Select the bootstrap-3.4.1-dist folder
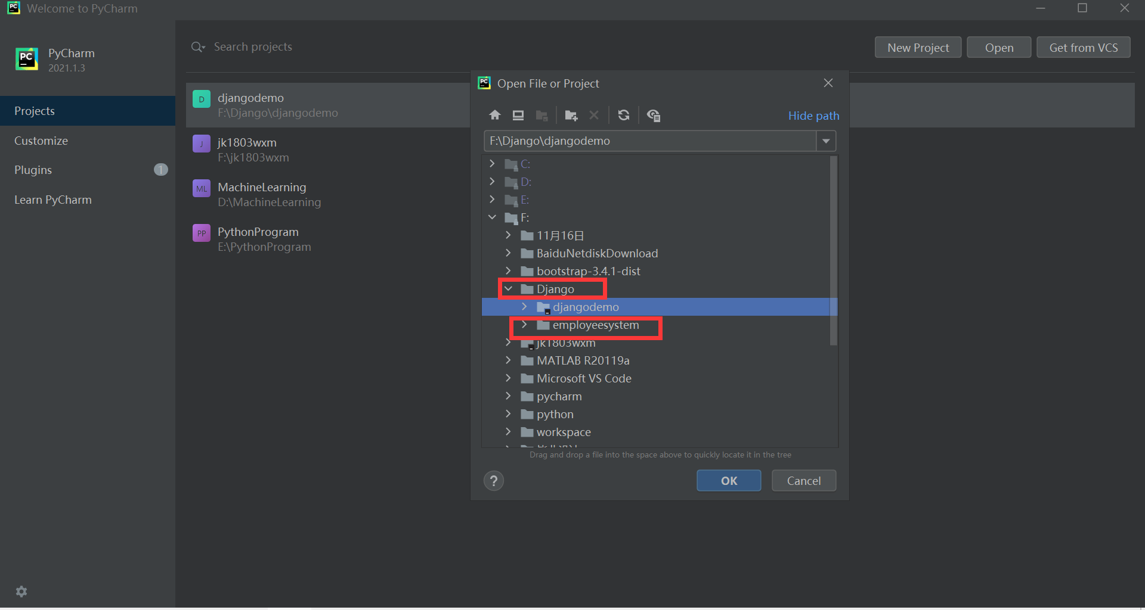 [588, 271]
